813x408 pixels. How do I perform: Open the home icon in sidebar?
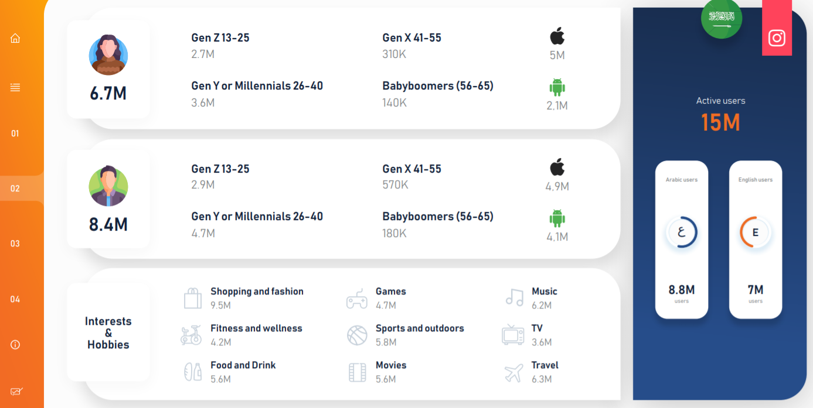(15, 38)
